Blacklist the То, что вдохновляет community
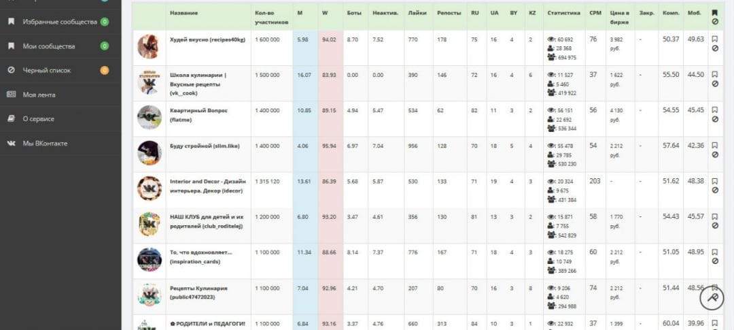 715,261
